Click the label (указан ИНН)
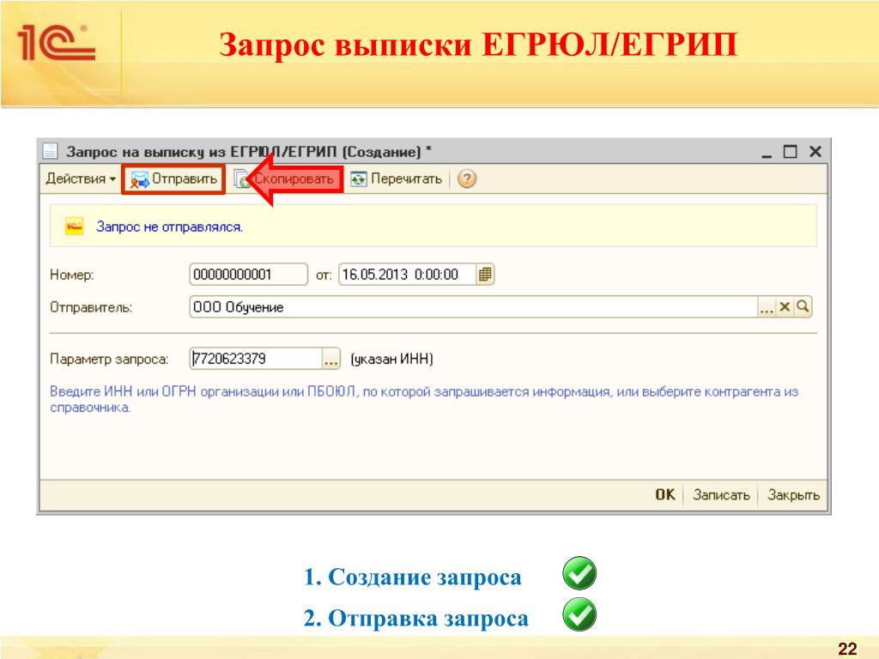879x659 pixels. tap(391, 359)
